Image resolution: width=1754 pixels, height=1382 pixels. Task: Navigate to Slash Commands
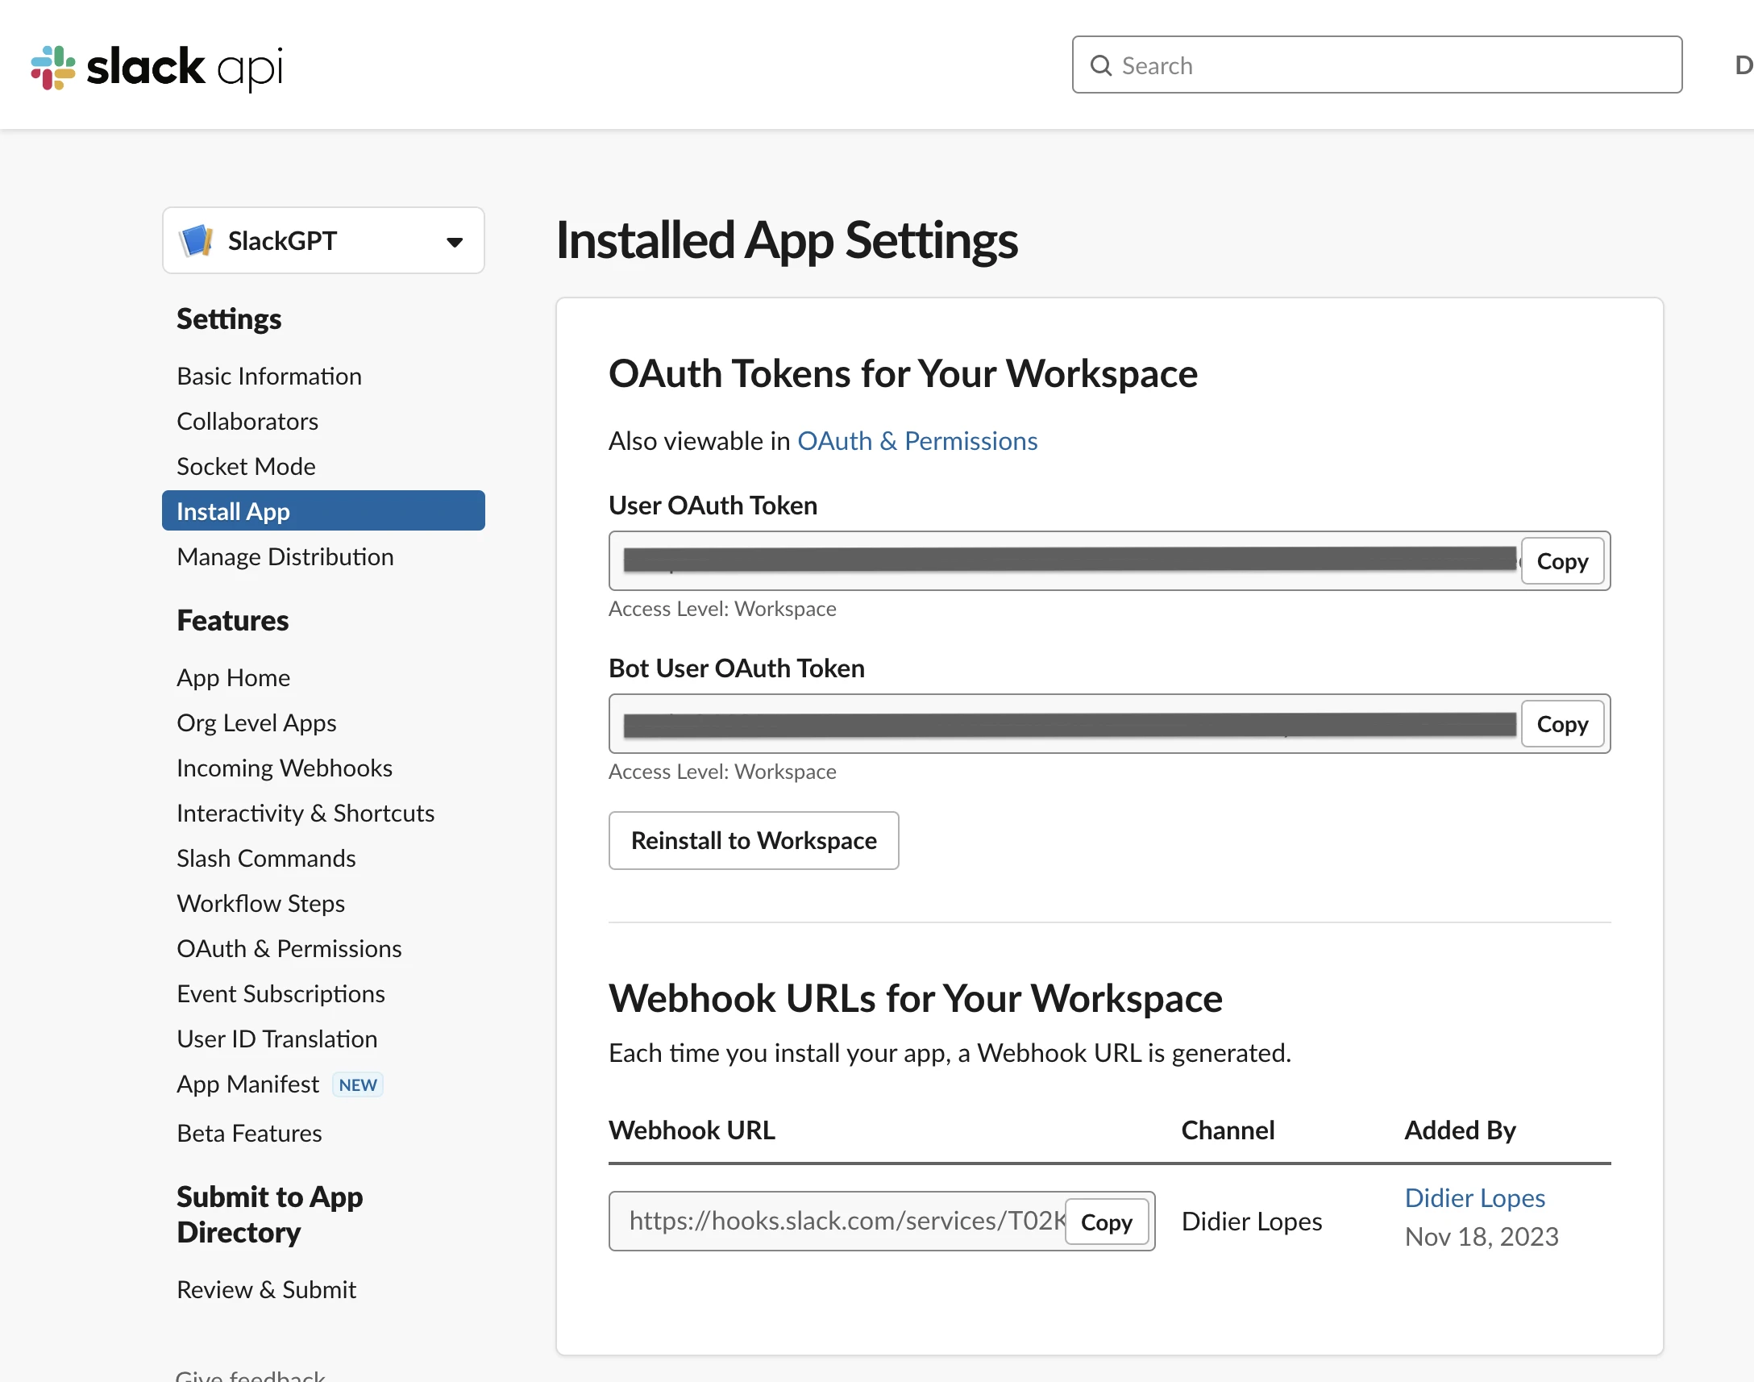(266, 859)
